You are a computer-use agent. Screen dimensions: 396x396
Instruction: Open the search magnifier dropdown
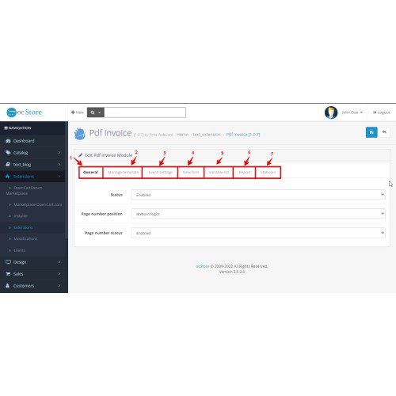pos(96,112)
